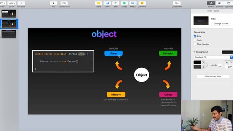233x131 pixels.
Task: Open the View menu icon in toolbar
Action: pos(3,3)
